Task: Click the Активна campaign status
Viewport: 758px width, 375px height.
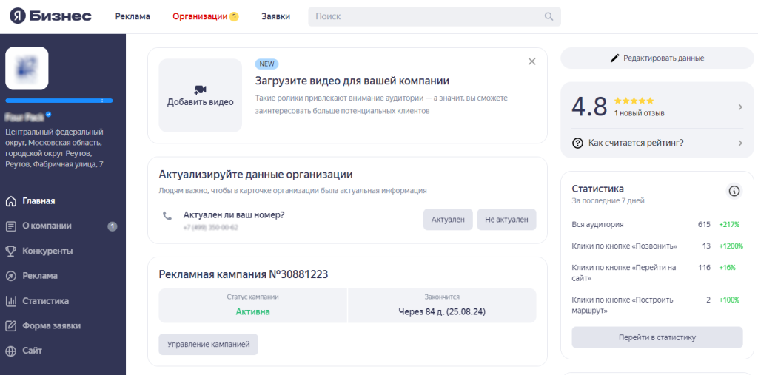Action: (x=253, y=311)
